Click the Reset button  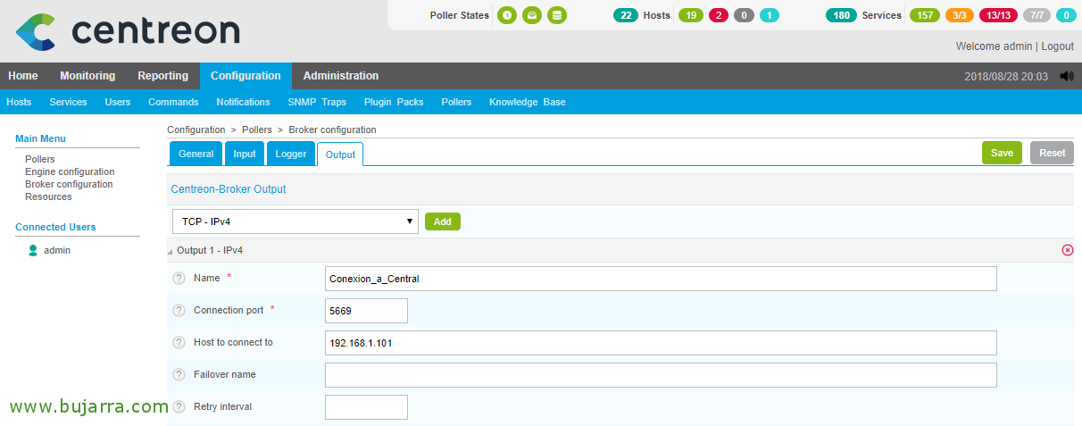pos(1052,153)
